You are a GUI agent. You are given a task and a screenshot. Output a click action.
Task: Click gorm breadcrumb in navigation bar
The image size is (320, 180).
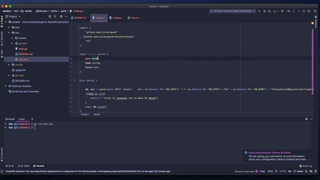[x=63, y=11]
